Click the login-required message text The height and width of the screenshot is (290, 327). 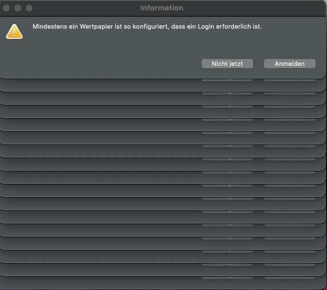click(x=147, y=27)
